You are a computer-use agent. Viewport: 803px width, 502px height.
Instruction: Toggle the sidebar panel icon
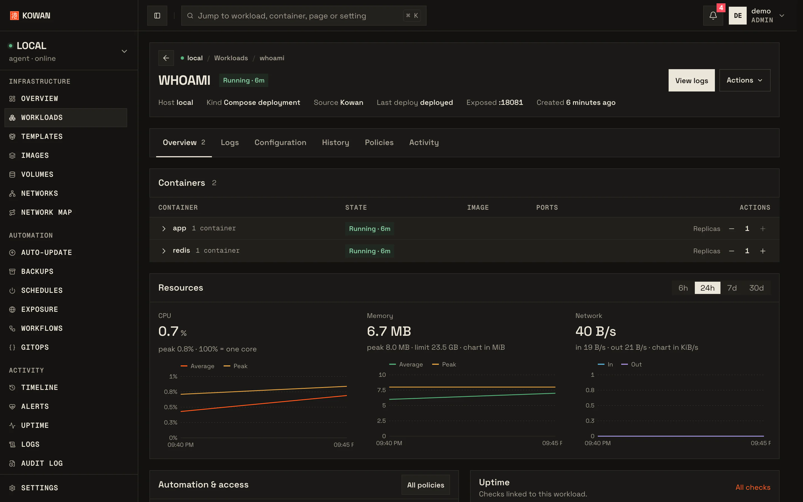(x=157, y=16)
